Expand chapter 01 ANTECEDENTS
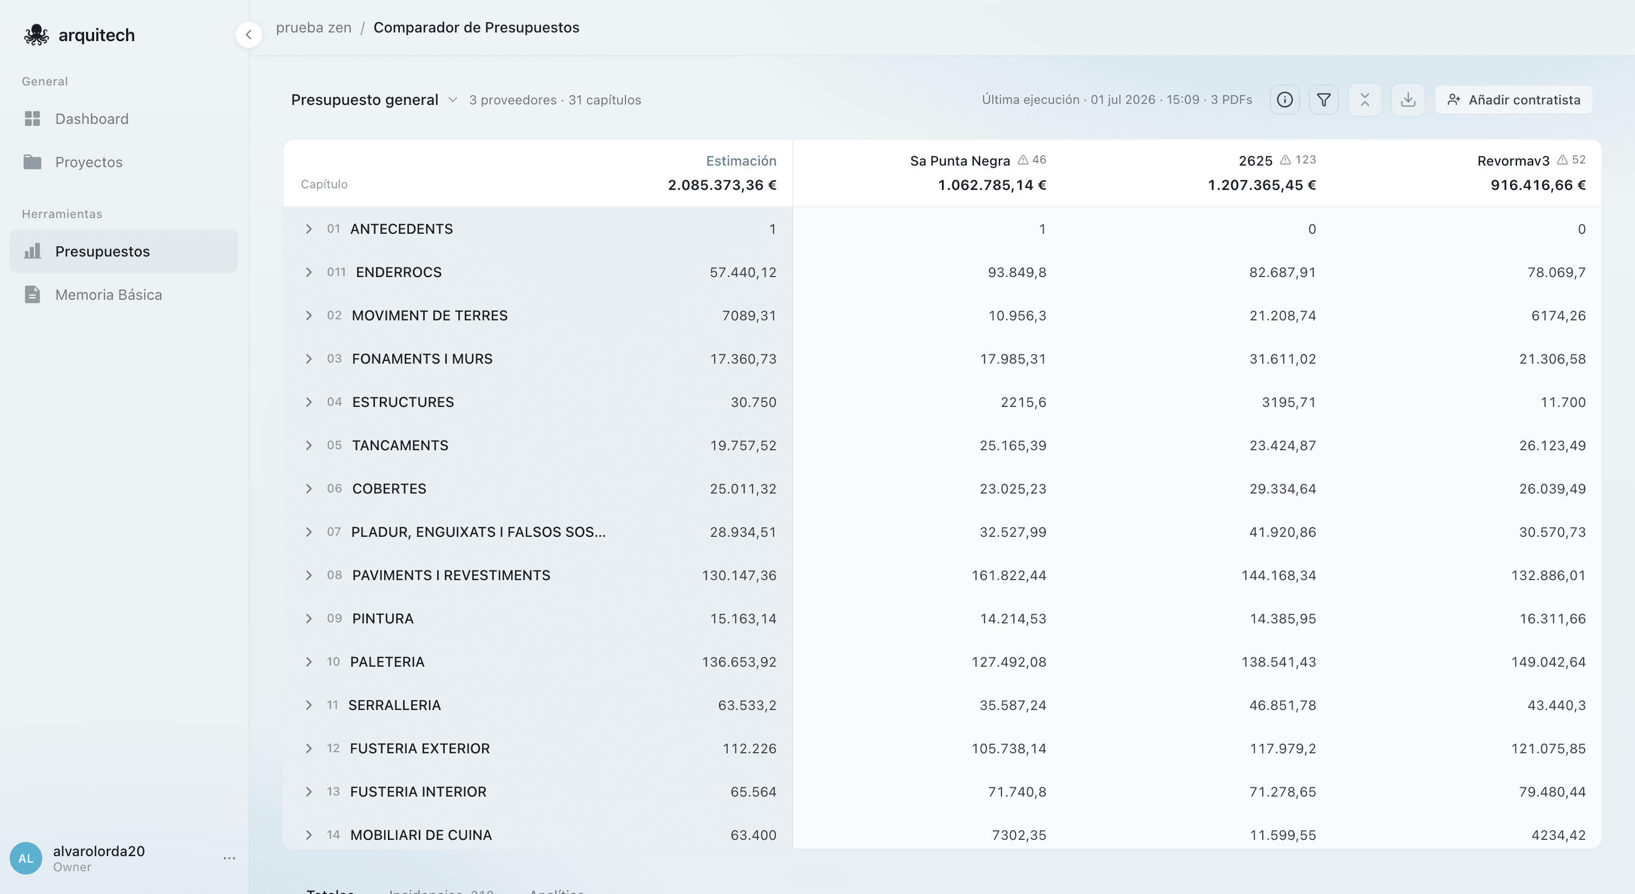Screen dimensions: 1635x894 308,229
